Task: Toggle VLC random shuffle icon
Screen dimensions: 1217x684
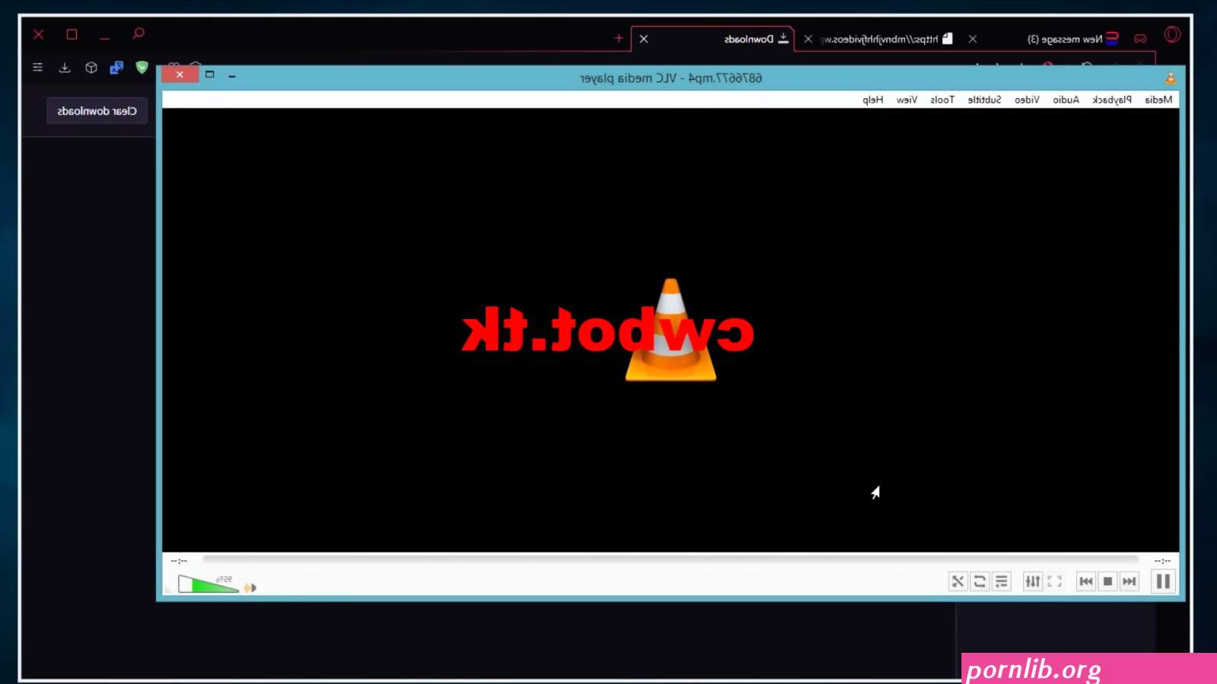Action: (x=958, y=581)
